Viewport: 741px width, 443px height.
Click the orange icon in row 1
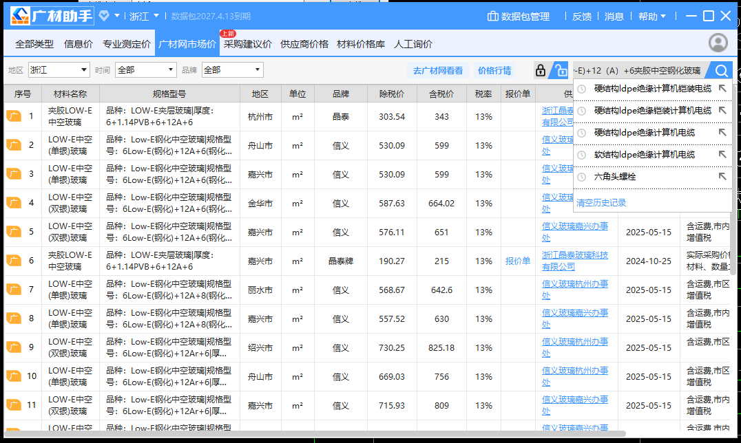pyautogui.click(x=14, y=116)
